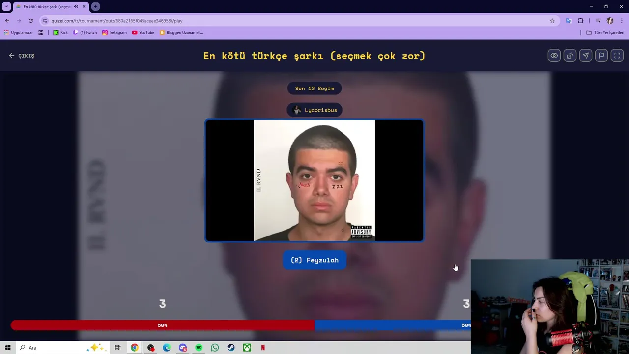This screenshot has width=629, height=354.
Task: Open the Xbox app from the taskbar
Action: pos(247,348)
